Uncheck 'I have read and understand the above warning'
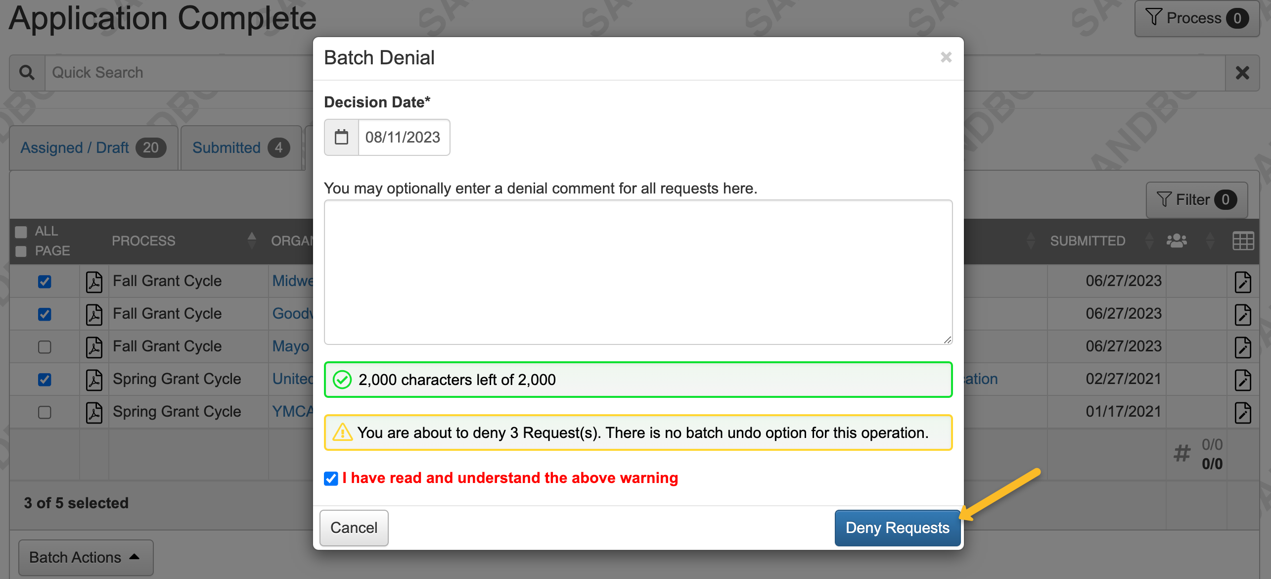Image resolution: width=1271 pixels, height=579 pixels. [x=331, y=478]
